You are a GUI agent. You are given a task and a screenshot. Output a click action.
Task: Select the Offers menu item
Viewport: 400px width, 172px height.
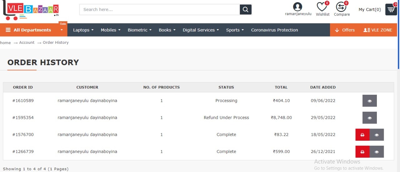pyautogui.click(x=345, y=30)
